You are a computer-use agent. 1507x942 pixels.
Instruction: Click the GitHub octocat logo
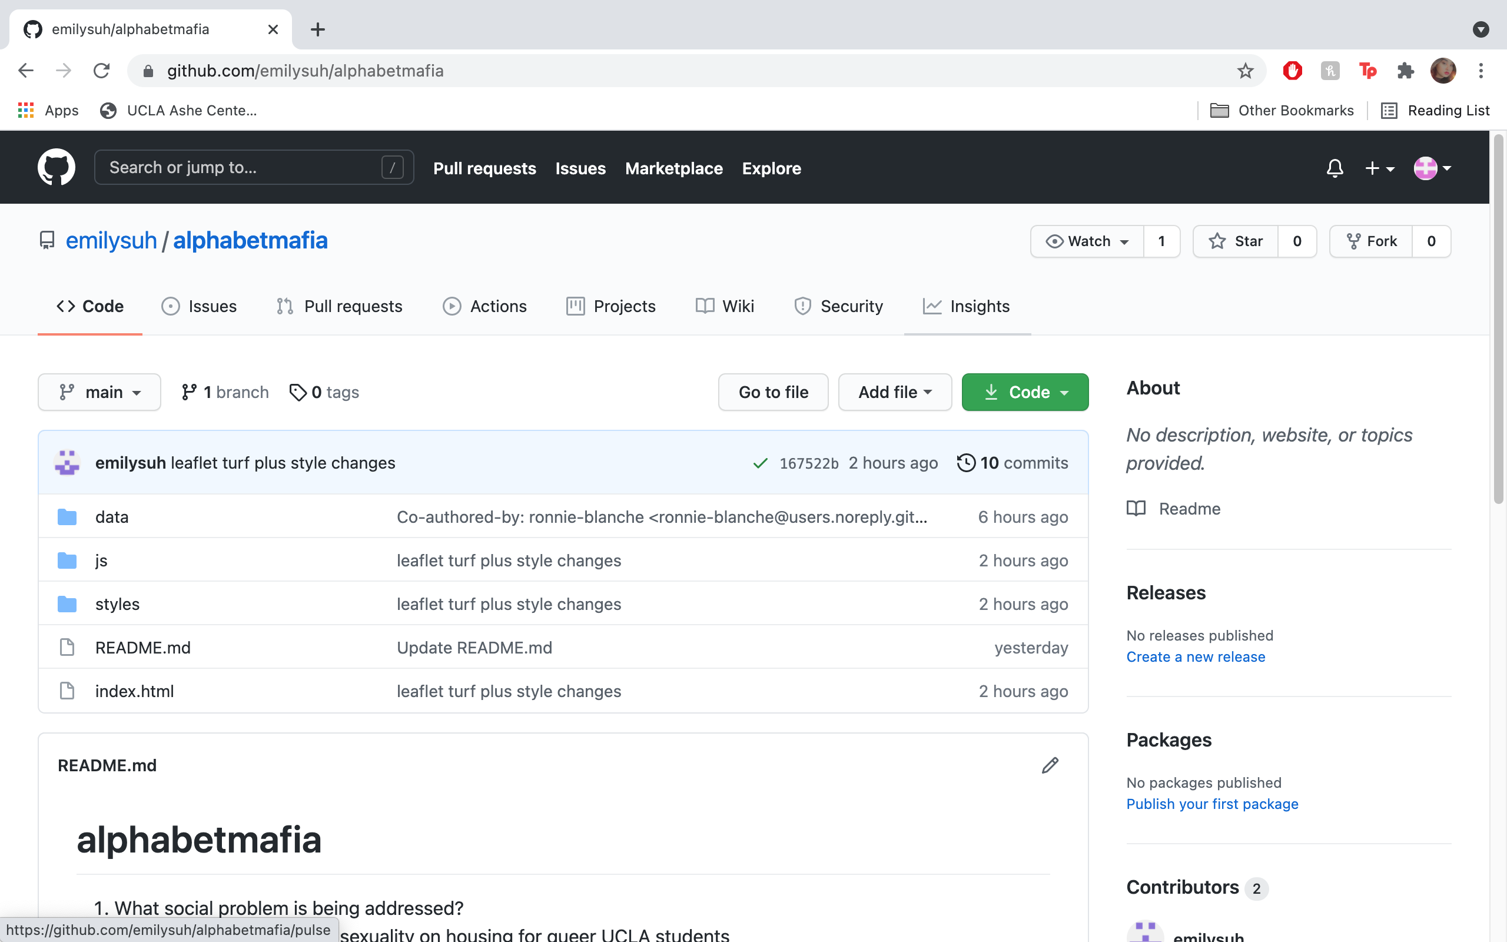[56, 167]
